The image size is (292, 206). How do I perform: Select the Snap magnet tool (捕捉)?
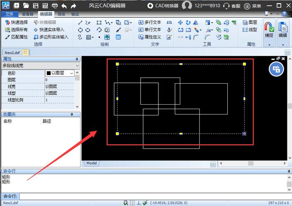pos(269,29)
